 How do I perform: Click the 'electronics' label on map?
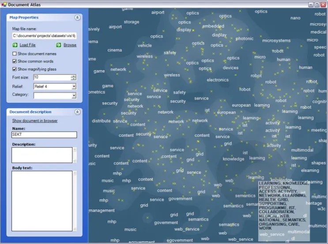coord(218,80)
